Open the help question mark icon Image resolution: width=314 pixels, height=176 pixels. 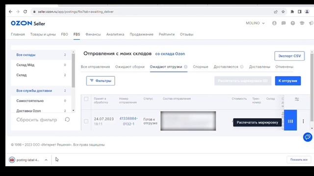tap(293, 23)
